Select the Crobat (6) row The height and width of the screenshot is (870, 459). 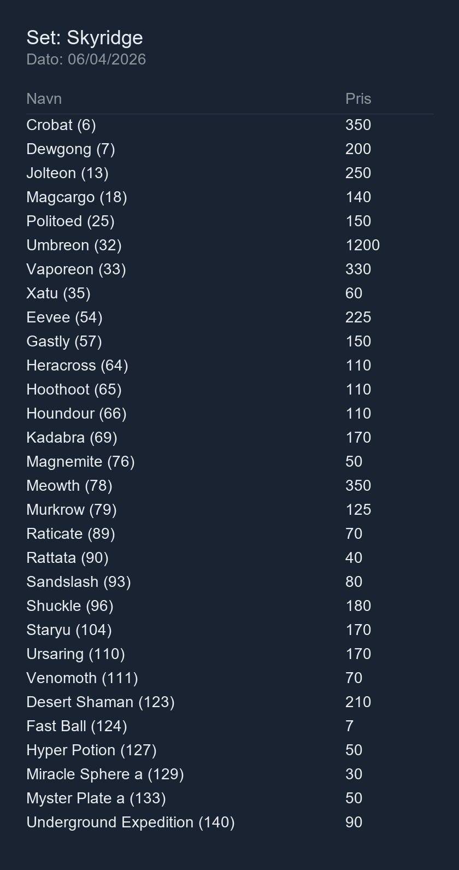[229, 125]
